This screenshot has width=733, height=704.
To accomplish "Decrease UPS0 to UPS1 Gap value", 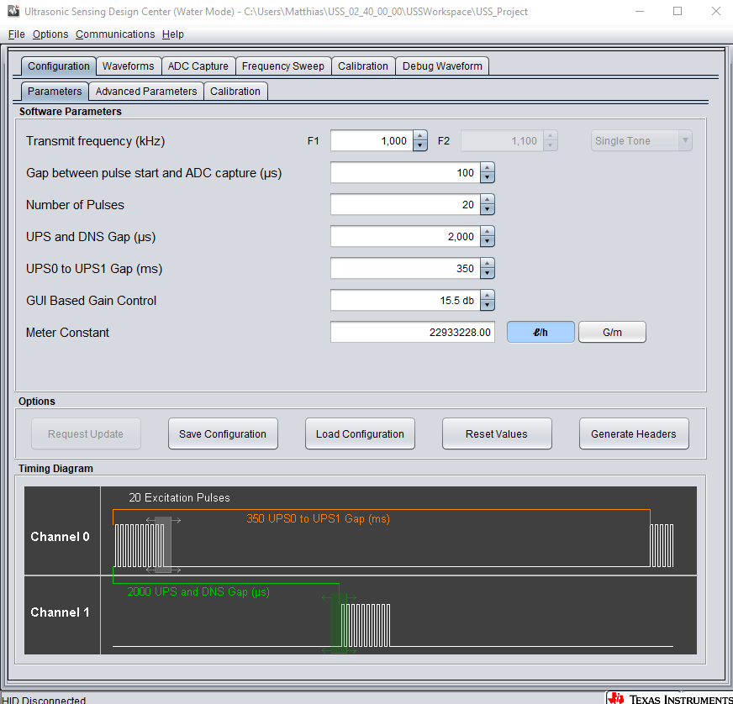I will [x=487, y=273].
